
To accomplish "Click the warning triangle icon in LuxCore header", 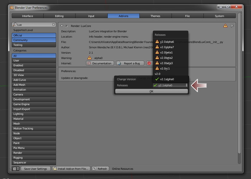I will click(x=225, y=26).
